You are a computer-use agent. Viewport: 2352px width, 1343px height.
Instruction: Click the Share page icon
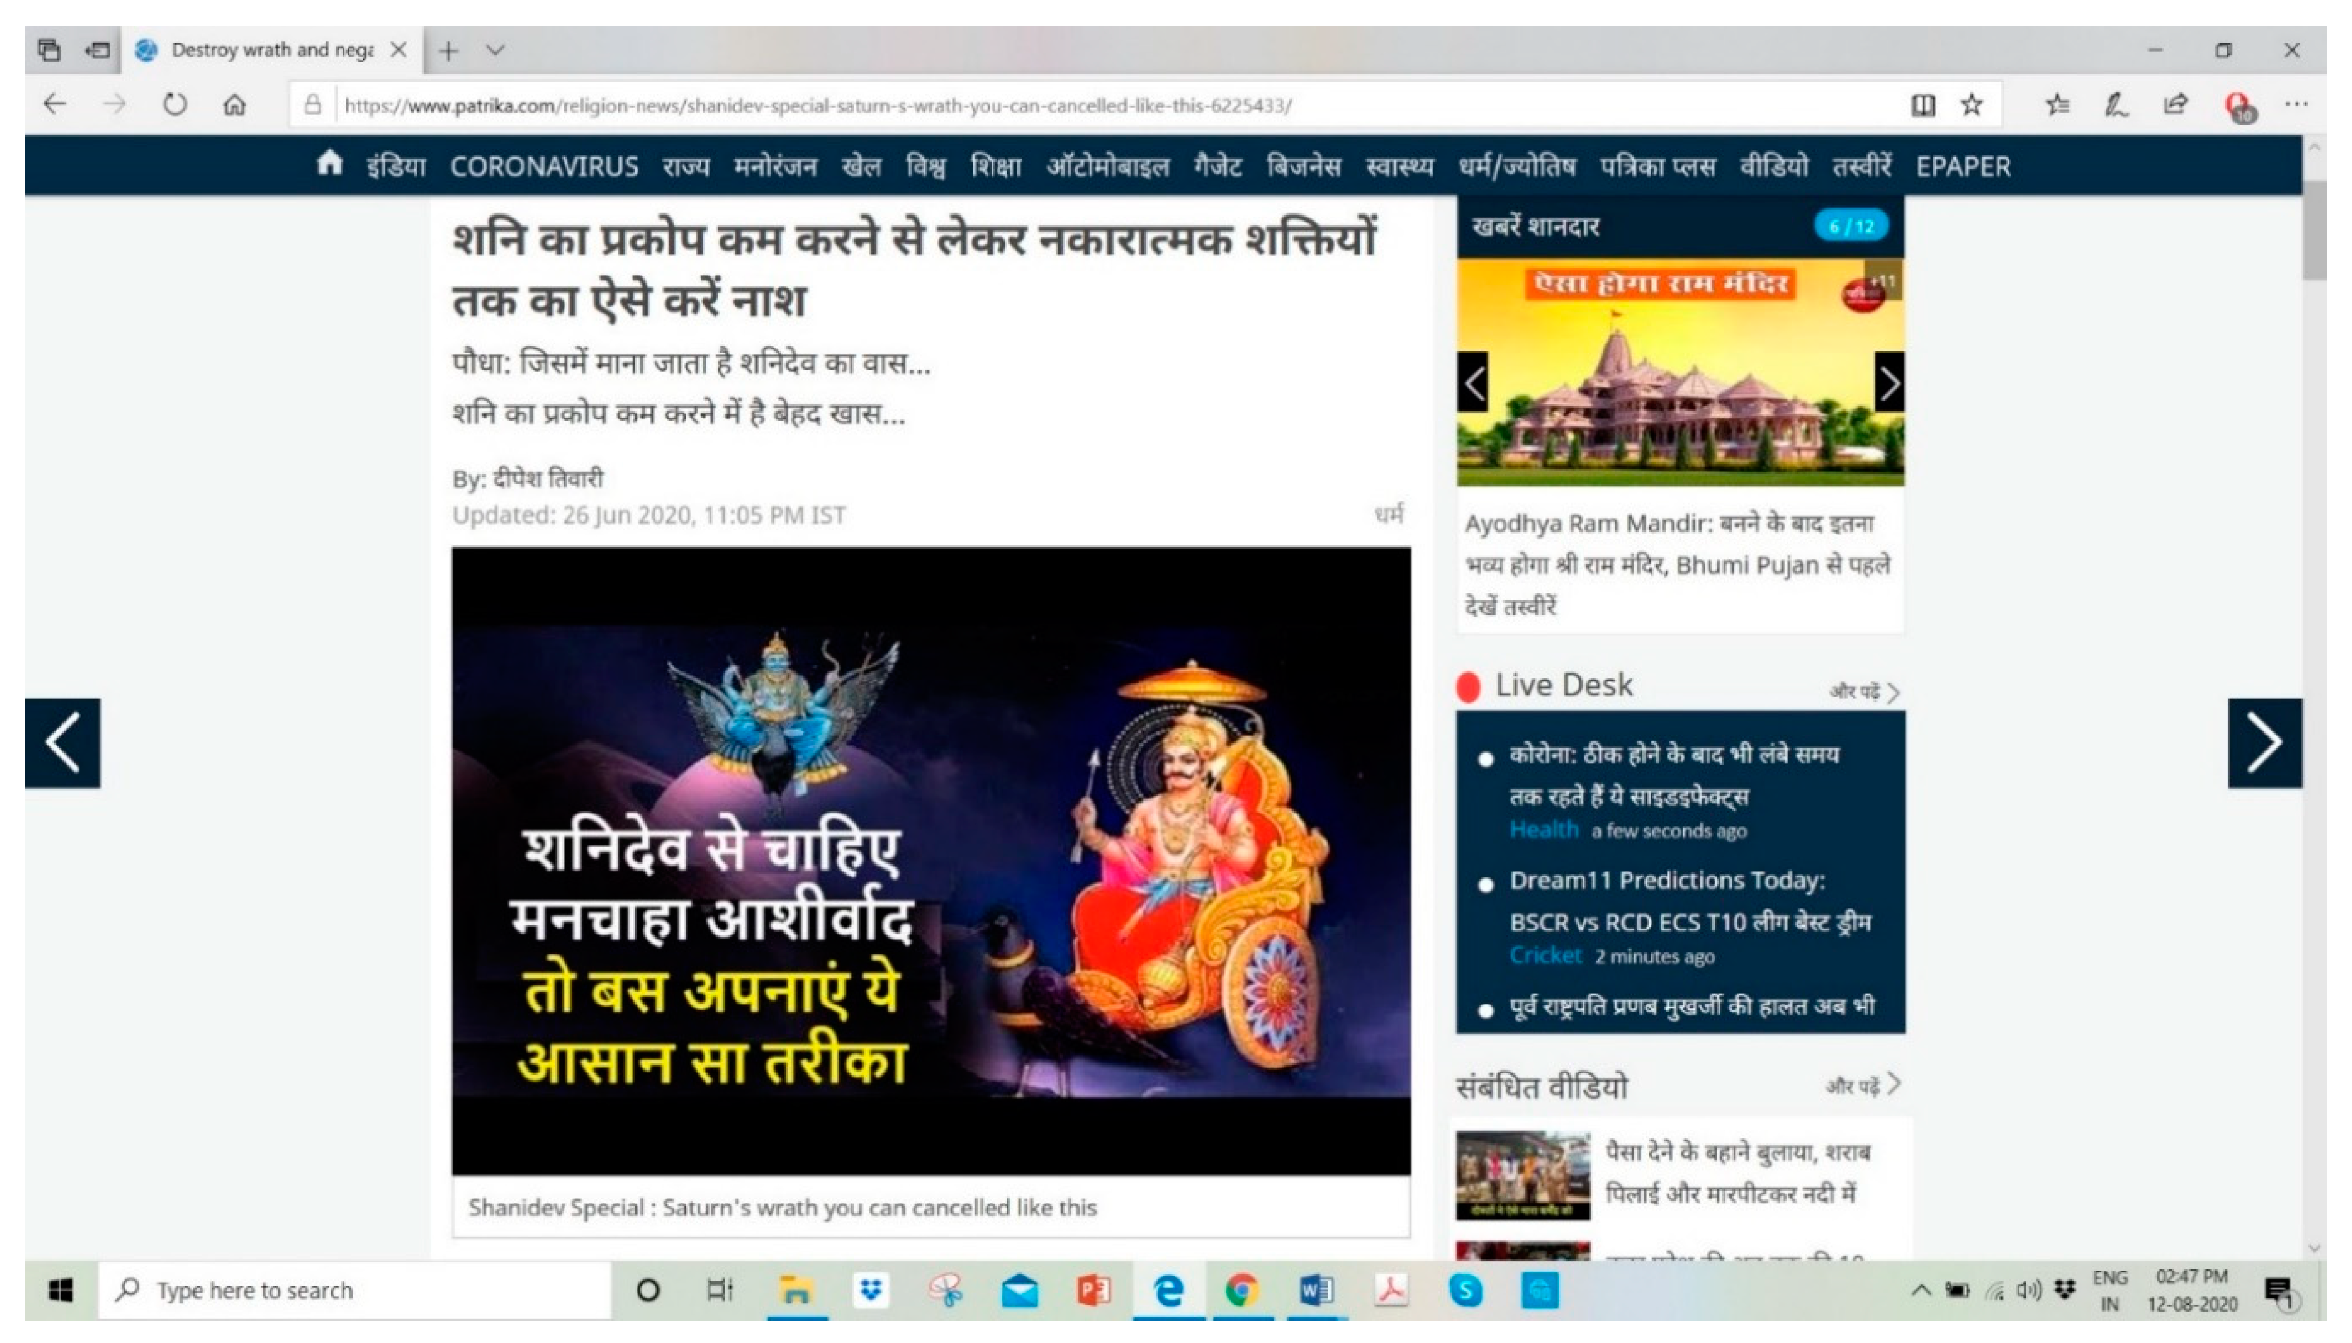click(x=2175, y=105)
